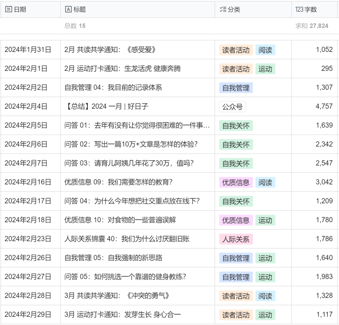Click the 自我关怀 tag in the 问答 01 row
This screenshot has width=339, height=325.
(x=236, y=126)
